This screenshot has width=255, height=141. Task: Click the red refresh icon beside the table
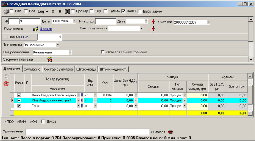tap(6, 84)
